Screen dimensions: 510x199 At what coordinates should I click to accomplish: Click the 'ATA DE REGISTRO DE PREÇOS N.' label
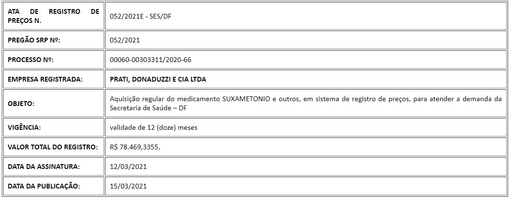coord(53,16)
